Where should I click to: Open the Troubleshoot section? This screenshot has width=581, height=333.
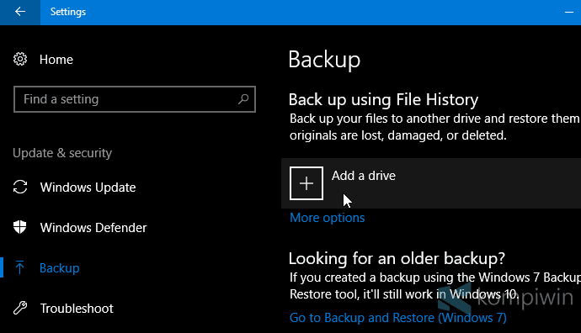click(x=77, y=309)
